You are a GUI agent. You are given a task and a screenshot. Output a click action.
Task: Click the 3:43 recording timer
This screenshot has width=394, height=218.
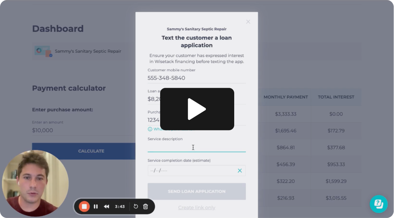[120, 206]
